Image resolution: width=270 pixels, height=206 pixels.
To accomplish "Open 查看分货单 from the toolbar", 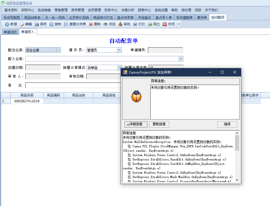I will coord(75,24).
